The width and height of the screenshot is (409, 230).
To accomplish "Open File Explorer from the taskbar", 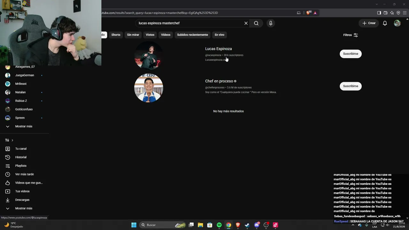I will coord(200,225).
